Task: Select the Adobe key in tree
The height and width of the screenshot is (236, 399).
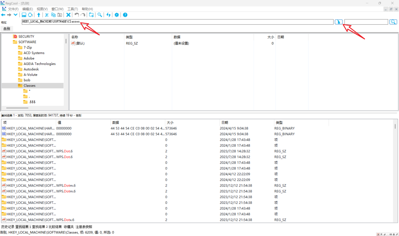Action: [29, 58]
